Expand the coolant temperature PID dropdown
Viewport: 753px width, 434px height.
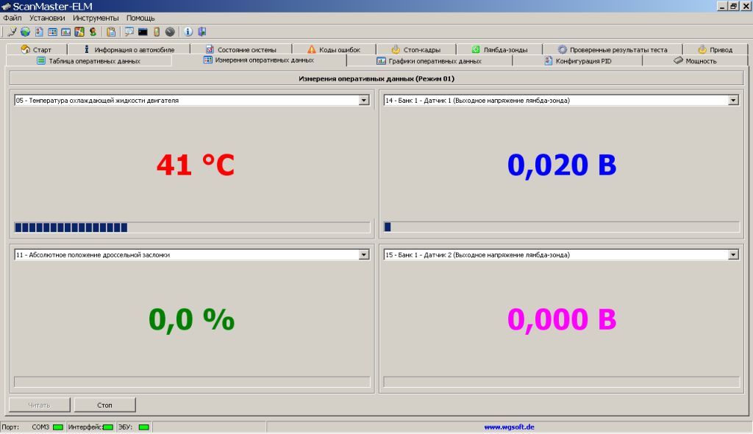point(364,101)
